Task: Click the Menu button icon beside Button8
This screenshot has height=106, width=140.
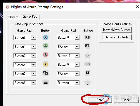Action: [x=46, y=82]
